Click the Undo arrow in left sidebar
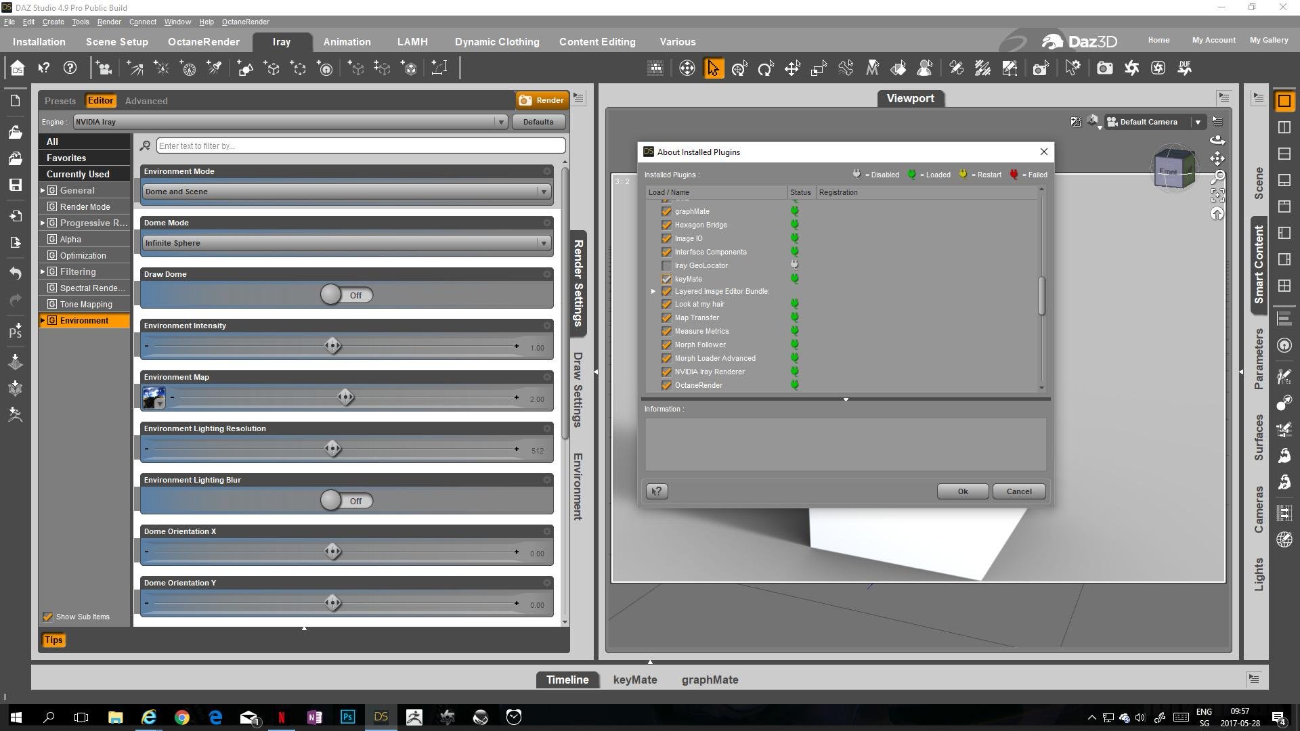The image size is (1300, 731). click(15, 273)
